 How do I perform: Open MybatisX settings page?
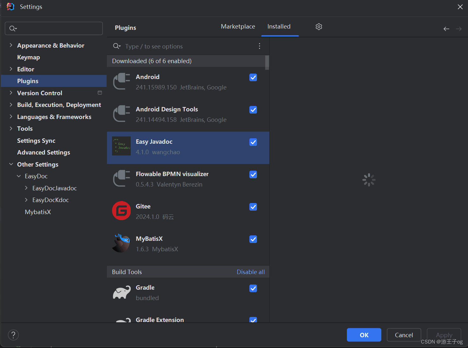click(x=38, y=212)
